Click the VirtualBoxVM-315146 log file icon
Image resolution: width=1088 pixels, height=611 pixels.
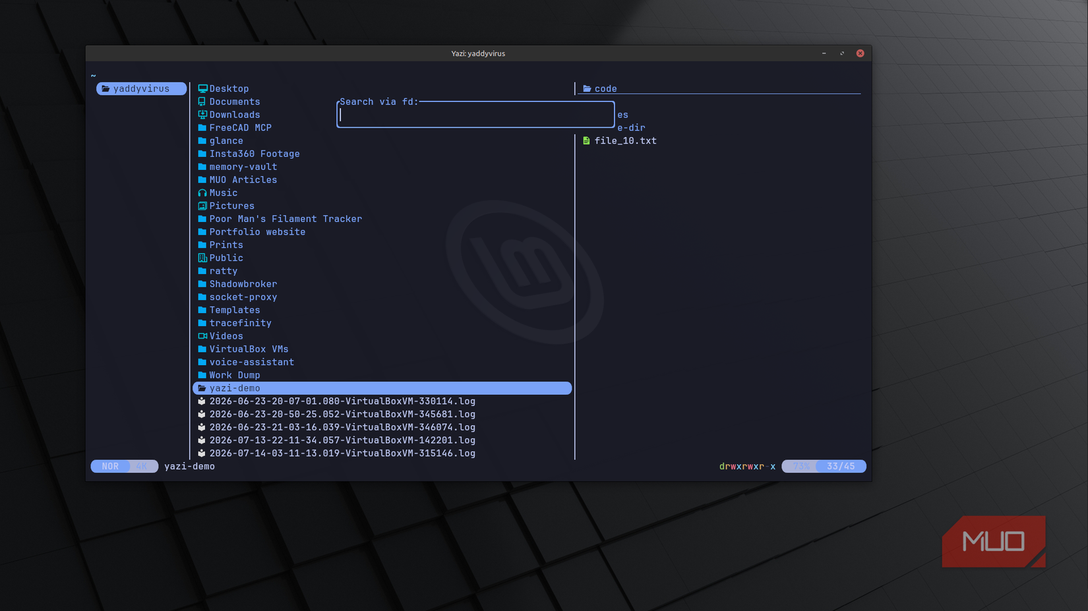[x=202, y=453]
